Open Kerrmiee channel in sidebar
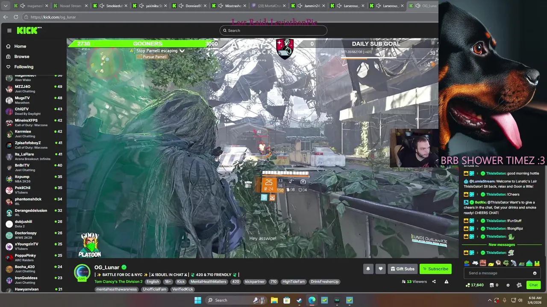 pos(33,134)
